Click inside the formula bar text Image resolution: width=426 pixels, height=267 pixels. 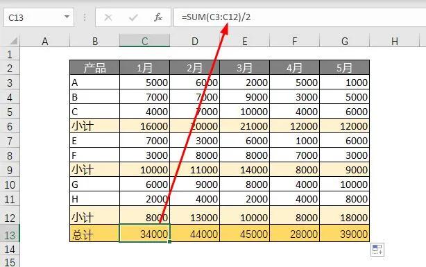click(x=216, y=17)
